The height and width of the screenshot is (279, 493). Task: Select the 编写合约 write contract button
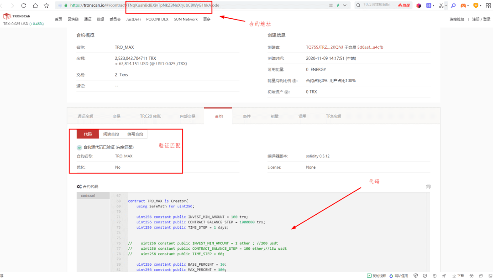tap(135, 134)
